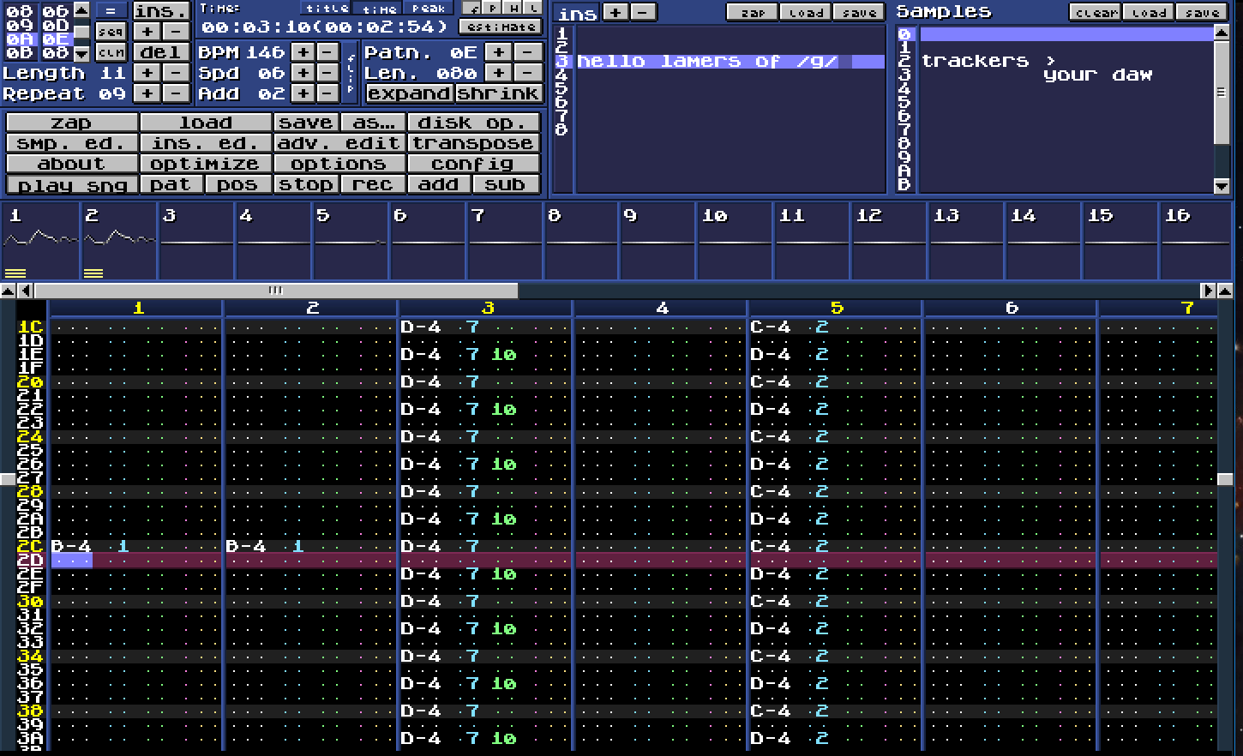Click plus button next to order ins.

[148, 32]
